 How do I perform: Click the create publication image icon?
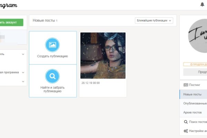(52, 45)
